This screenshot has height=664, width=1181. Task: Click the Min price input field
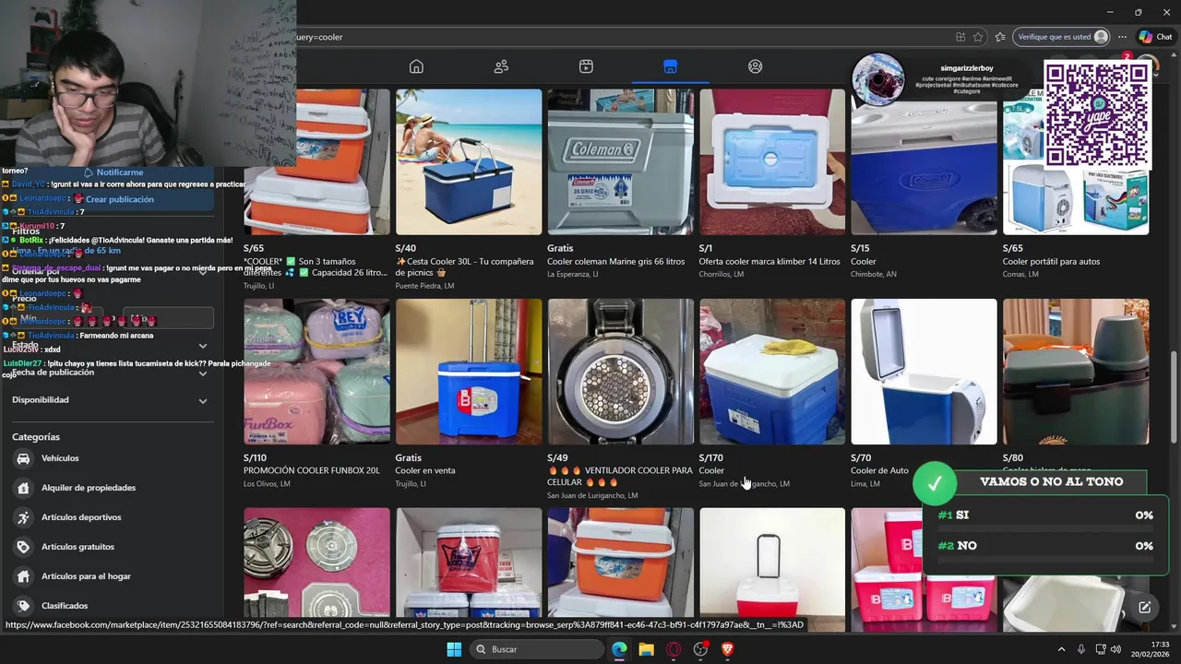pyautogui.click(x=55, y=318)
